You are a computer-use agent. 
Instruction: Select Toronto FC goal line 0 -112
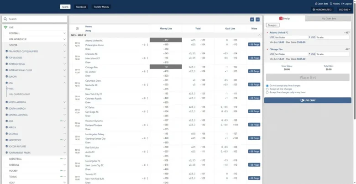230,174
